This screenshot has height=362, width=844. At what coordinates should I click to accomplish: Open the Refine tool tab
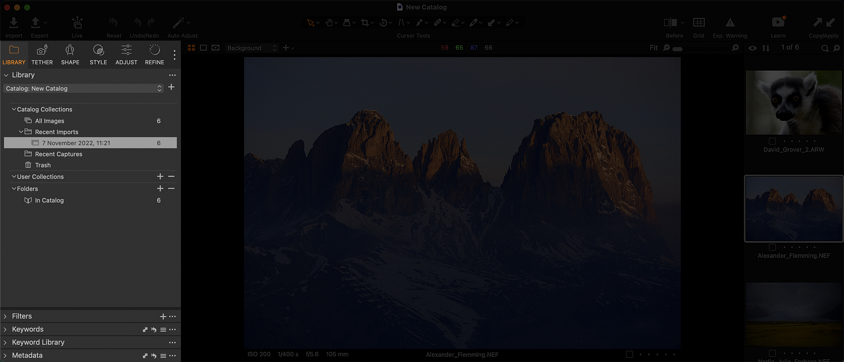point(155,55)
